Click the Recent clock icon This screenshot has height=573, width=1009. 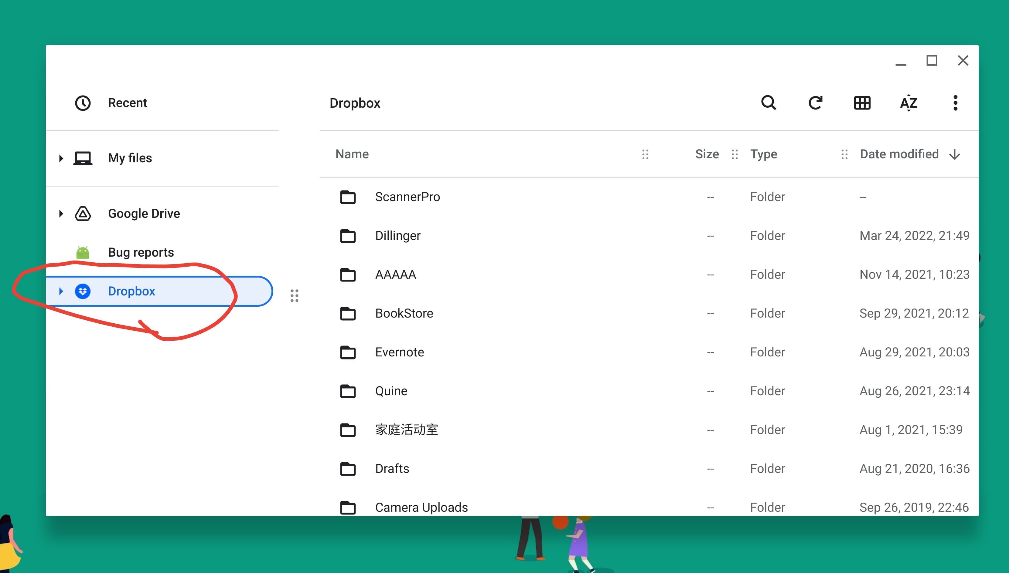point(83,103)
